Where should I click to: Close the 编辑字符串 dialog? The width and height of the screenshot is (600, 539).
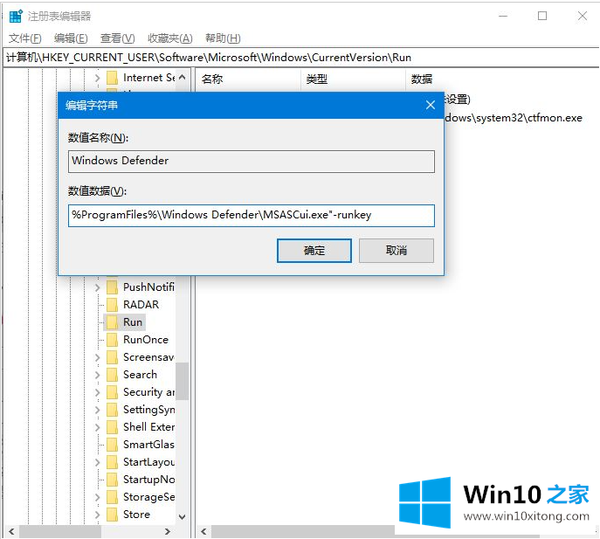click(431, 105)
